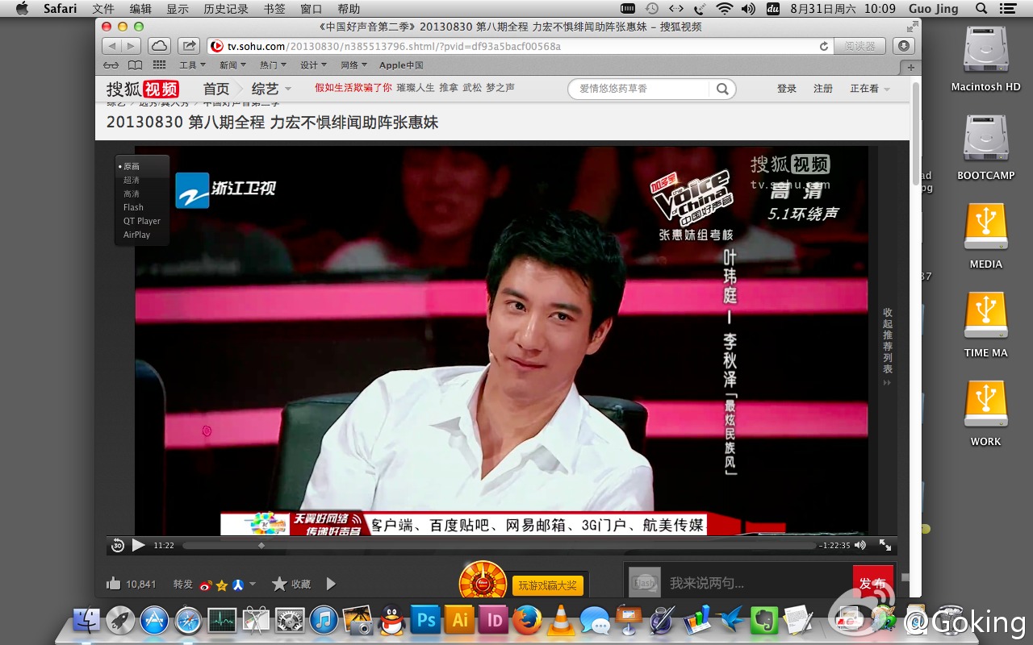Open Photoshop from the Dock
Image resolution: width=1033 pixels, height=645 pixels.
(424, 620)
